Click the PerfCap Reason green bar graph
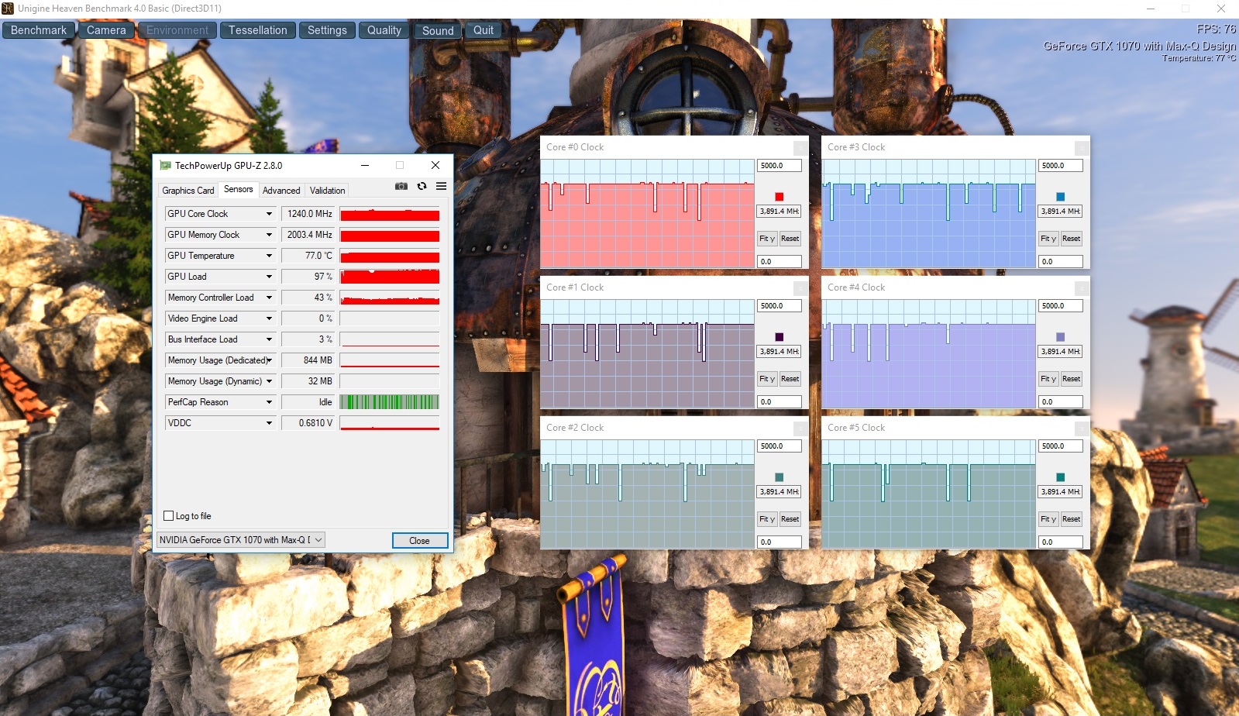1239x716 pixels. coord(390,402)
